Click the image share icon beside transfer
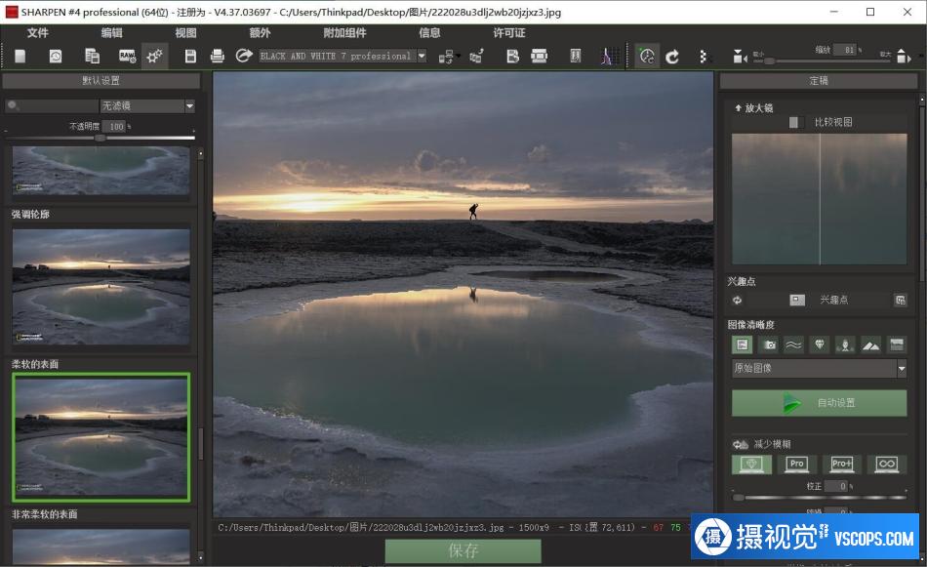 [476, 57]
